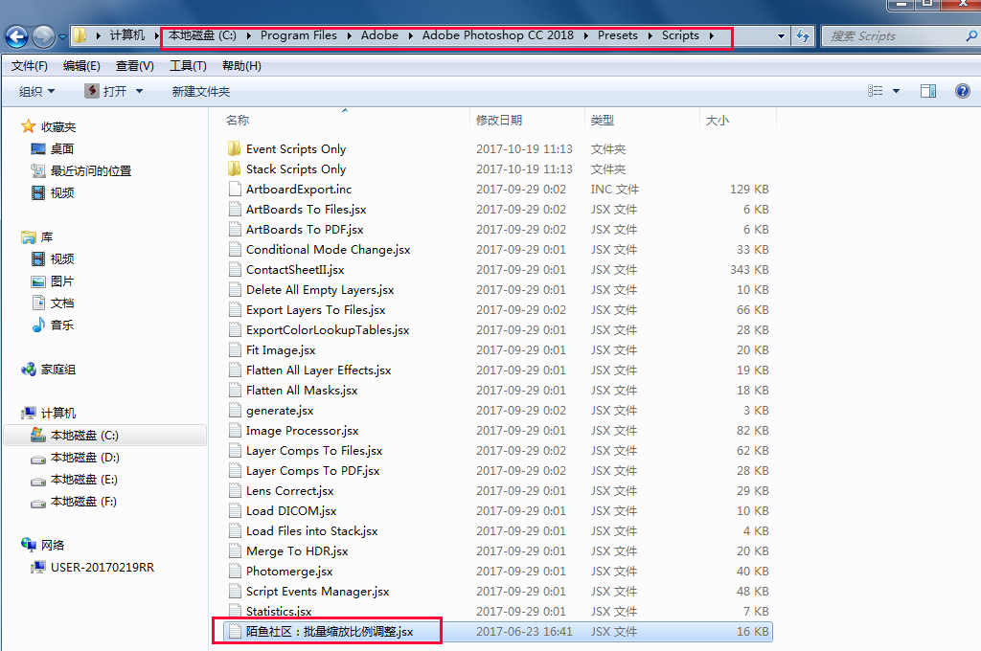This screenshot has width=981, height=651.
Task: Toggle the preview pane icon
Action: 928,91
